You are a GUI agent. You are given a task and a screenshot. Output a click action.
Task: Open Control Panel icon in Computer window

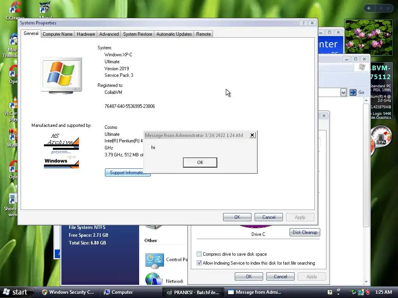[154, 261]
